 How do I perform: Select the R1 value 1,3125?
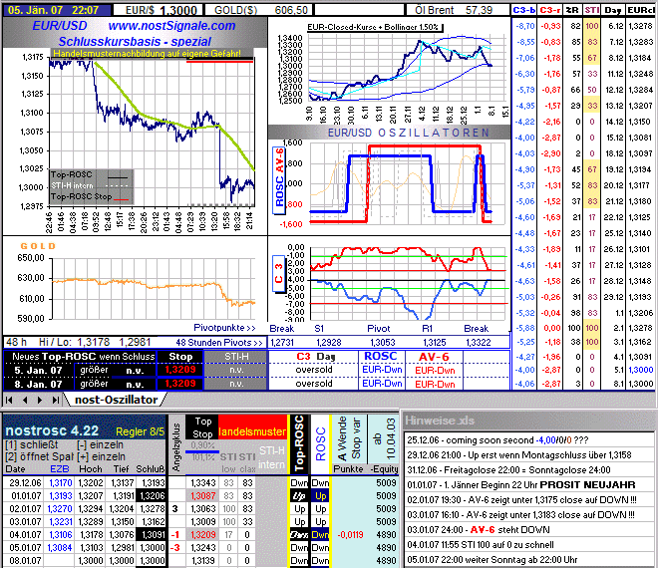(435, 343)
